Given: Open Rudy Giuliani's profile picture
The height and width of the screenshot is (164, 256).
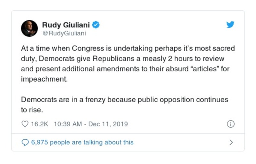Looking at the screenshot, I should pyautogui.click(x=29, y=28).
